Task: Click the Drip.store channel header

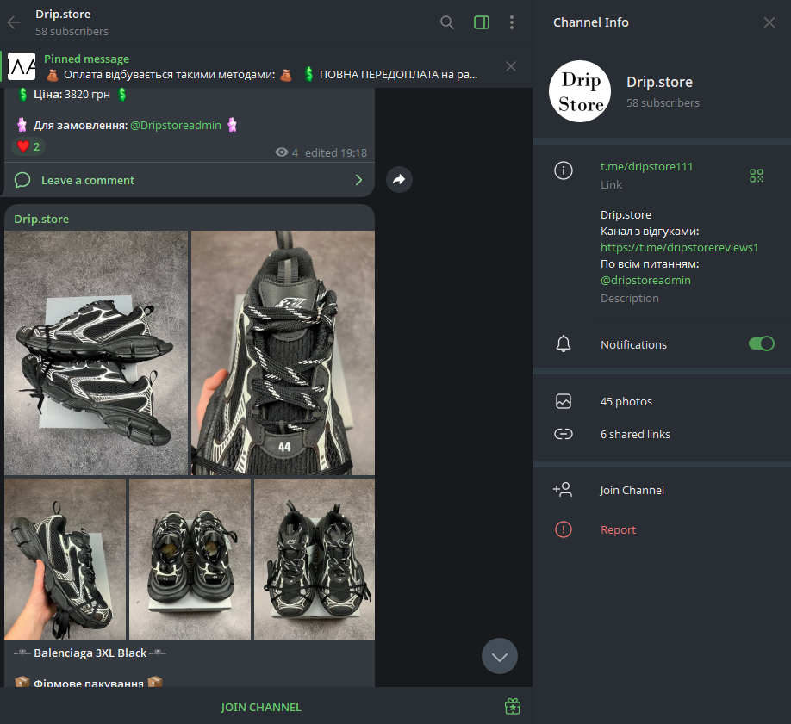Action: click(62, 20)
